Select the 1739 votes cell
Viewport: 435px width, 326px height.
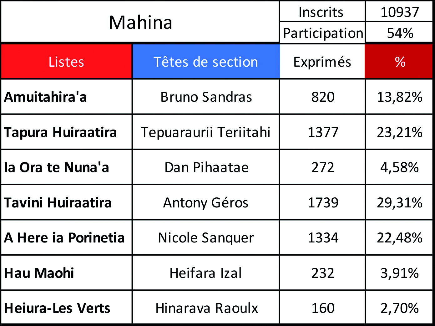click(323, 202)
